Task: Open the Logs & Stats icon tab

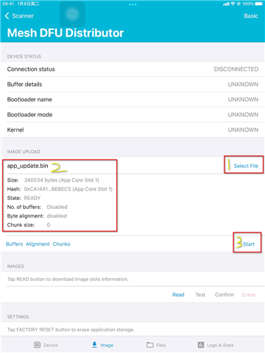Action: tap(201, 345)
